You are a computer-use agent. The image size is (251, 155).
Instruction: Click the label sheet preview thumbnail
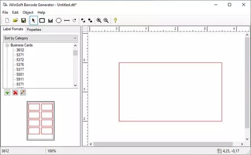click(x=41, y=121)
